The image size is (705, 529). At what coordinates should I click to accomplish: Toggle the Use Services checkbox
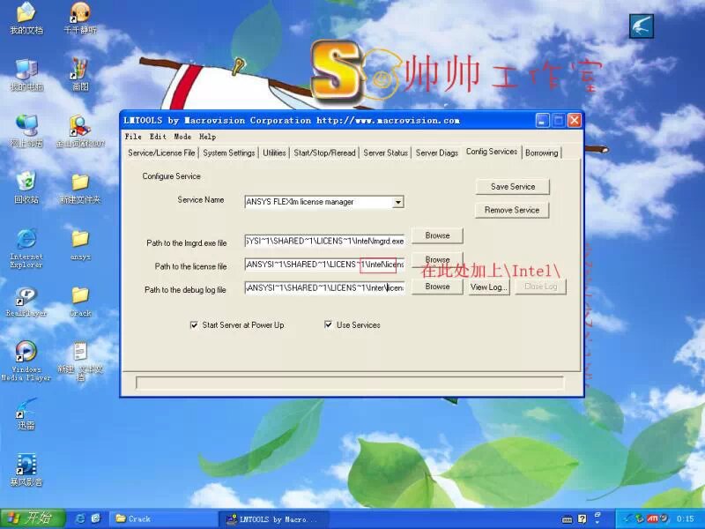(x=329, y=325)
